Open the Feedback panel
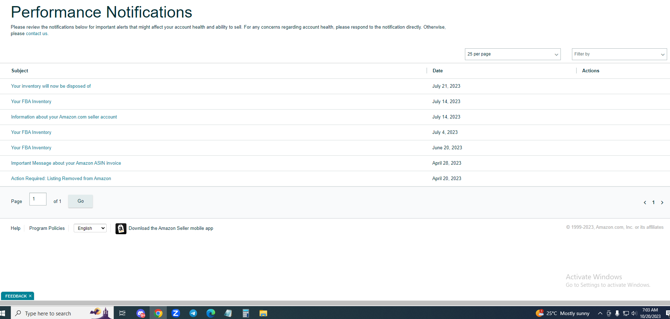 [16, 296]
